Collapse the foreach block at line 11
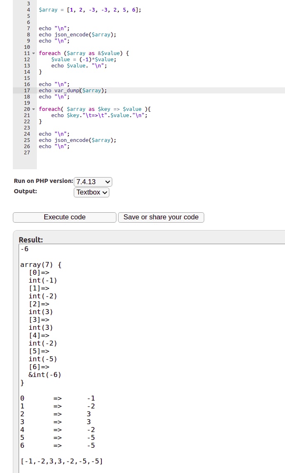 (x=34, y=53)
